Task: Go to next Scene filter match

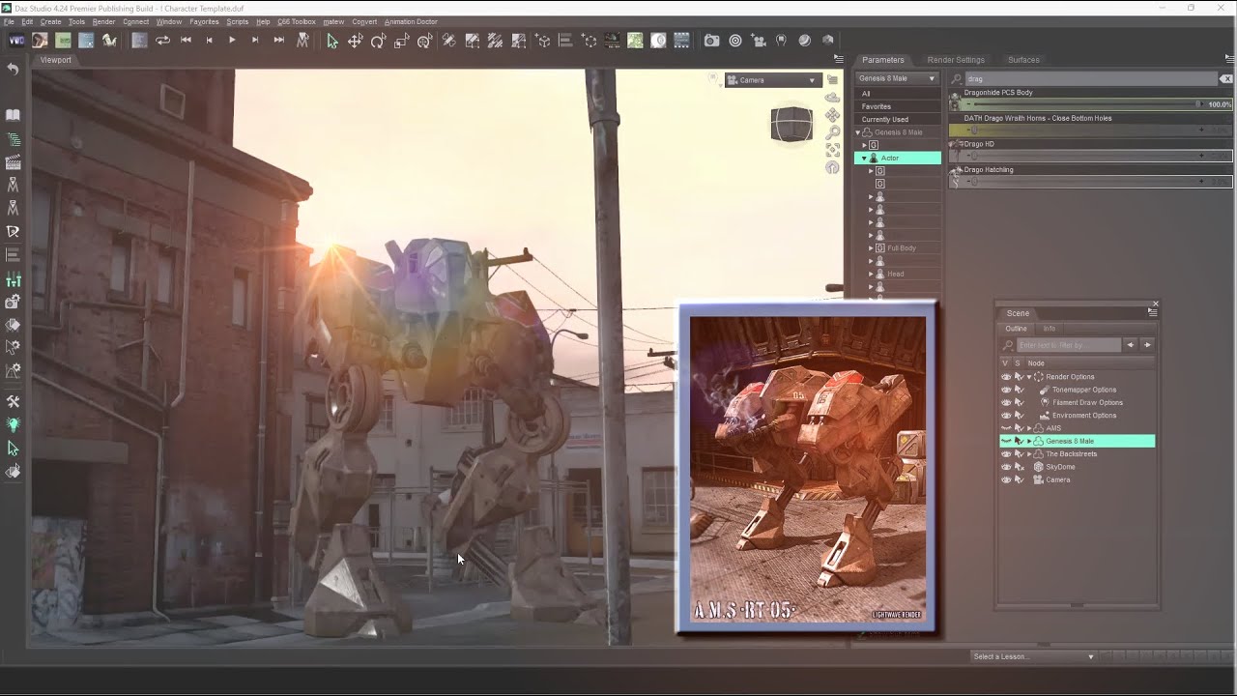Action: 1147,345
